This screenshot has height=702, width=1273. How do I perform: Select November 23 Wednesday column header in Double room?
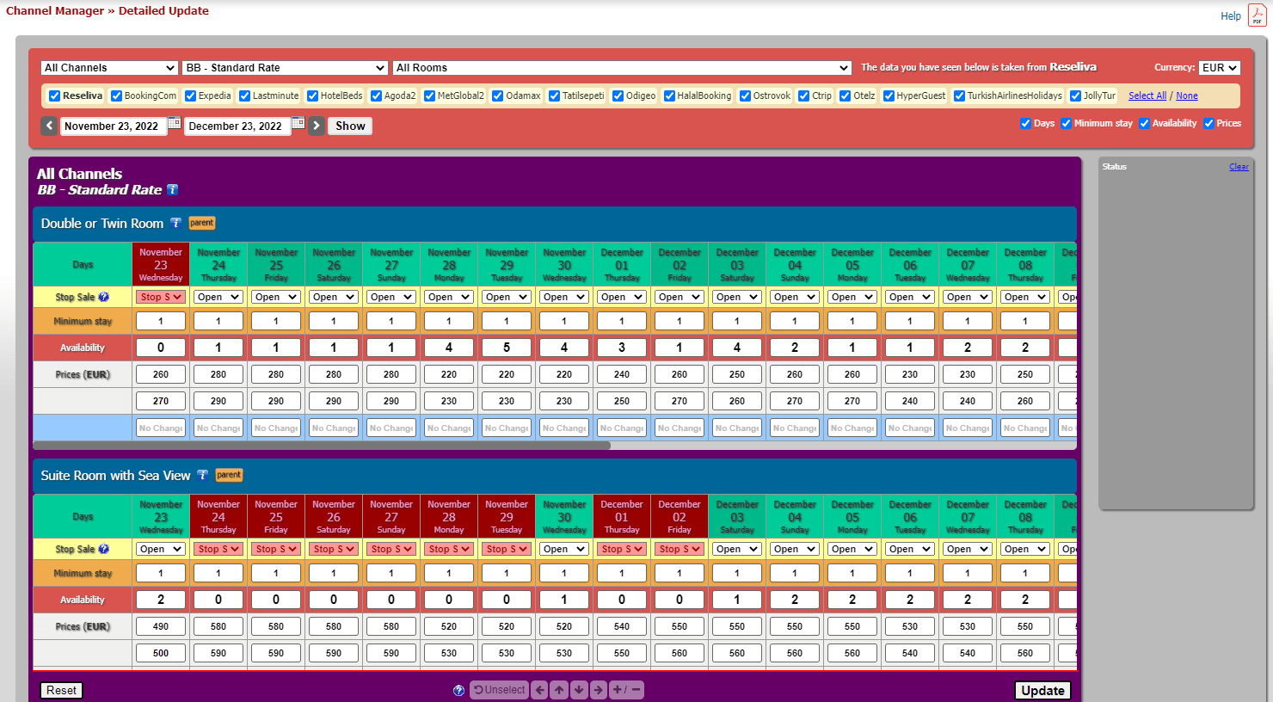point(161,264)
